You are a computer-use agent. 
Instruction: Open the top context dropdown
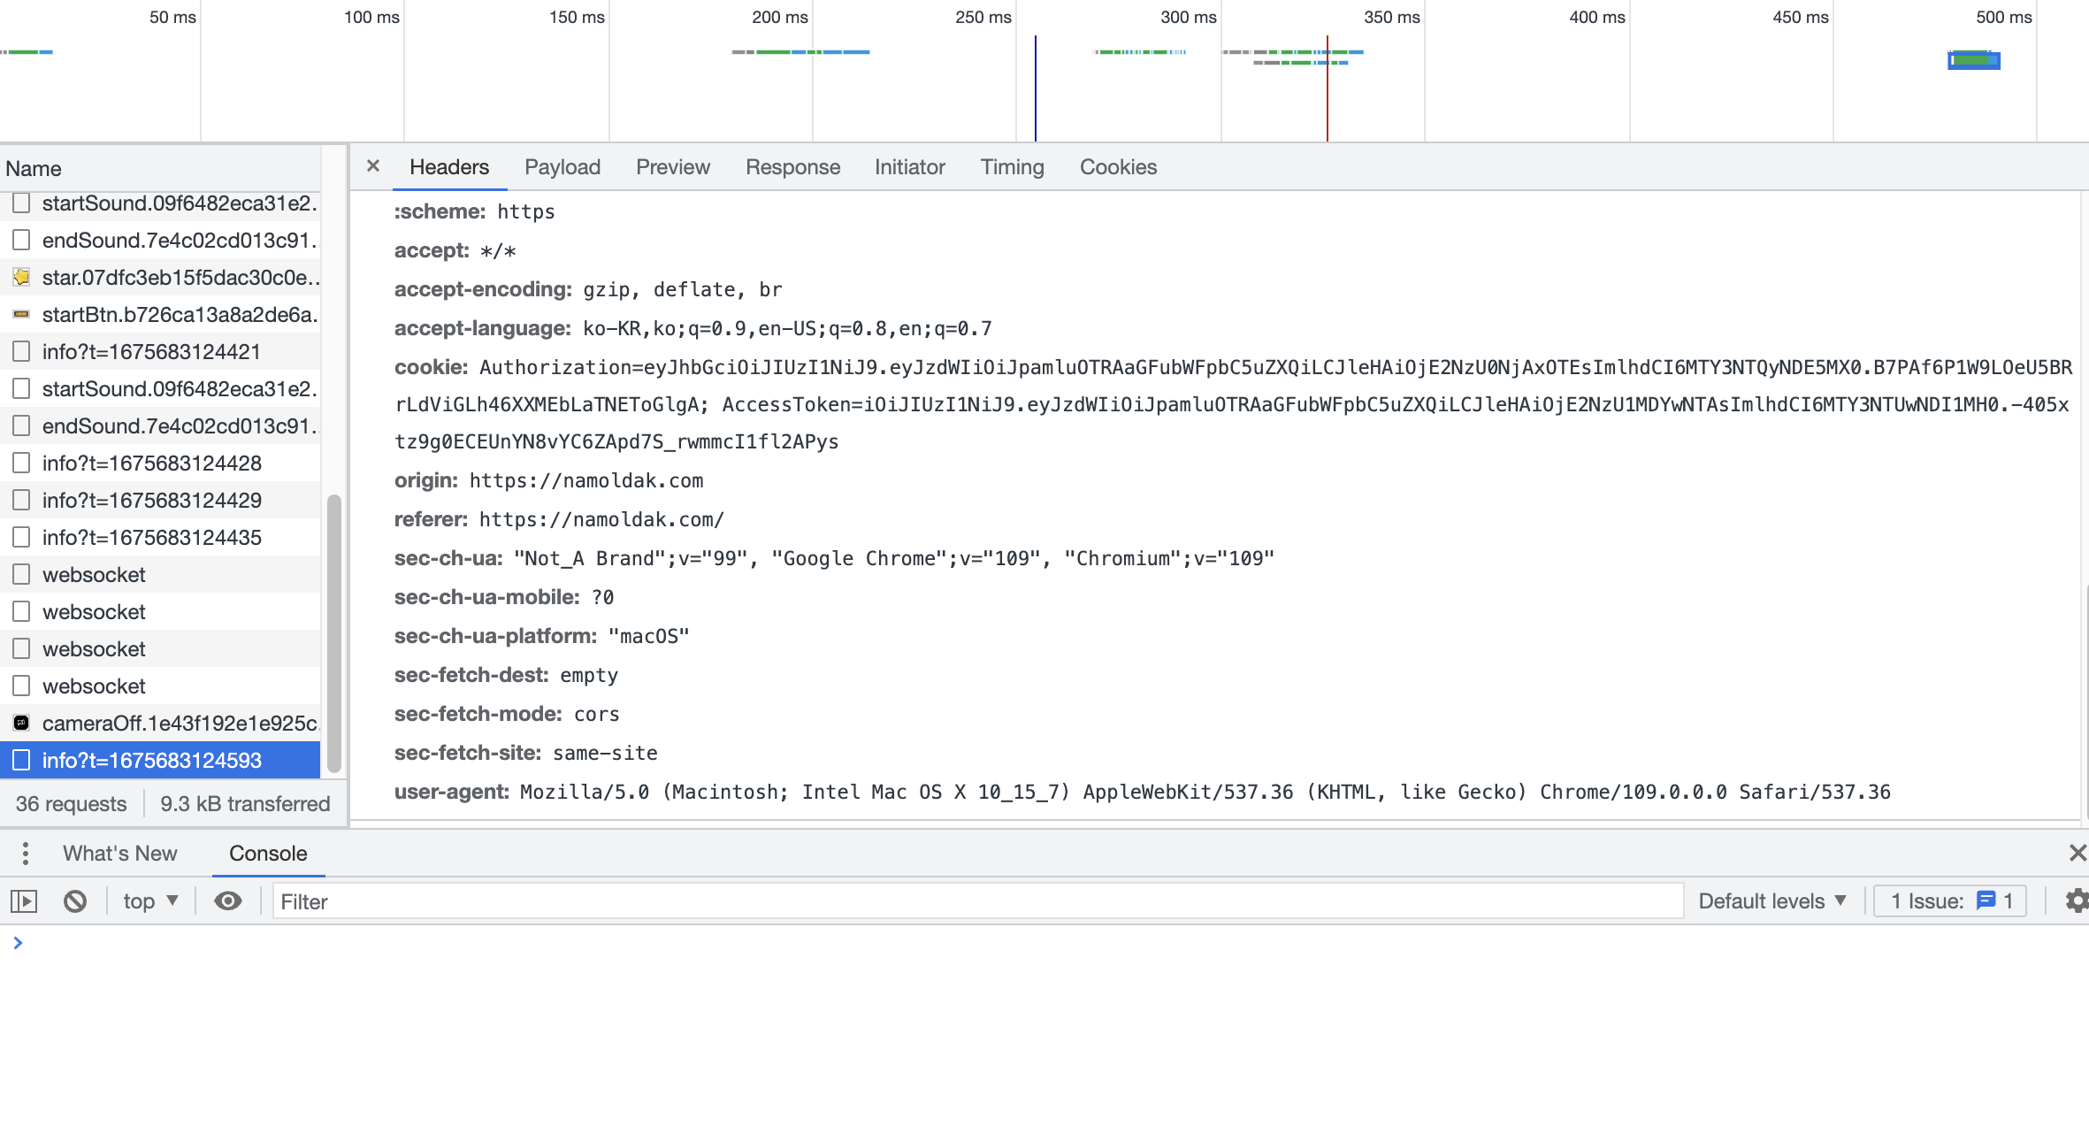coord(150,901)
